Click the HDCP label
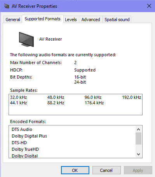This screenshot has width=155, height=177. click(16, 70)
